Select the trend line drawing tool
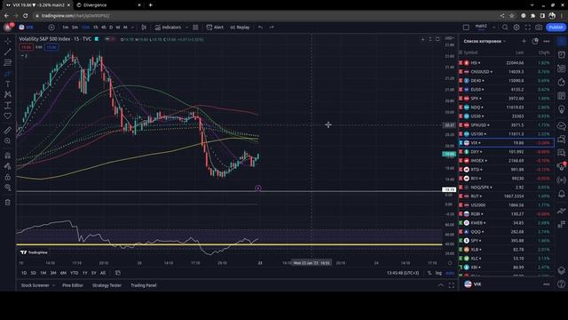Image resolution: width=568 pixels, height=320 pixels. [x=8, y=52]
